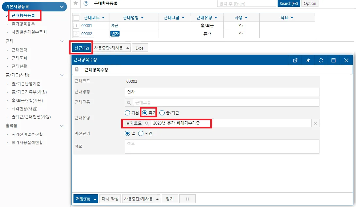Click the 휴가코드 search magnifier icon

point(147,123)
